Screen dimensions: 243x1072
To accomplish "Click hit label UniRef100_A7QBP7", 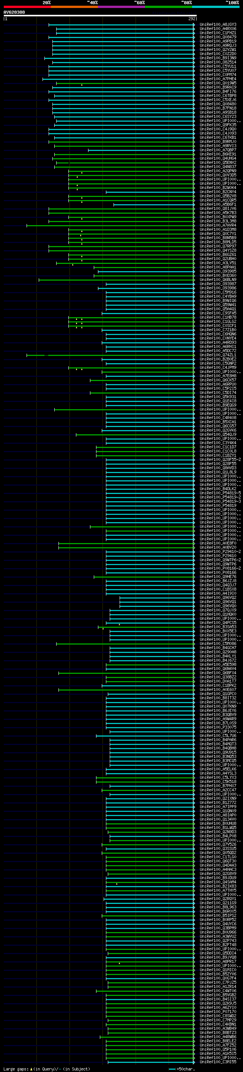I will click(218, 150).
